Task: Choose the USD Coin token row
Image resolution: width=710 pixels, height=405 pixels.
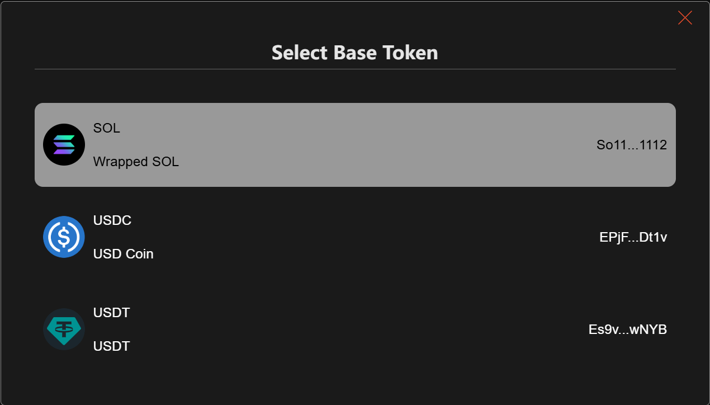Action: point(355,237)
